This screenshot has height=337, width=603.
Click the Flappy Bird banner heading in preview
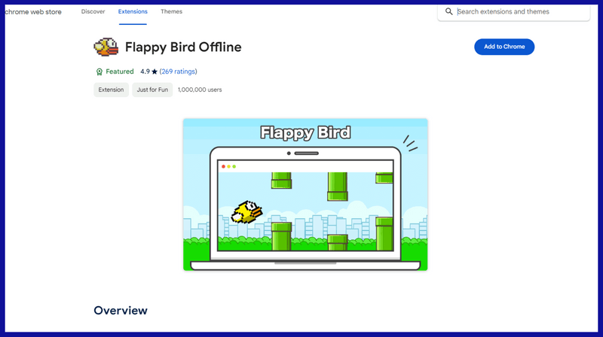click(x=305, y=133)
